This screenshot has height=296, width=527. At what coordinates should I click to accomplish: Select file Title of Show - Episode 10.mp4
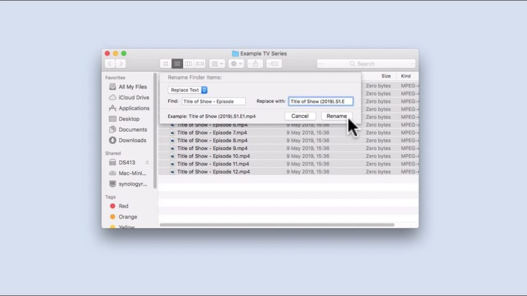pyautogui.click(x=288, y=156)
